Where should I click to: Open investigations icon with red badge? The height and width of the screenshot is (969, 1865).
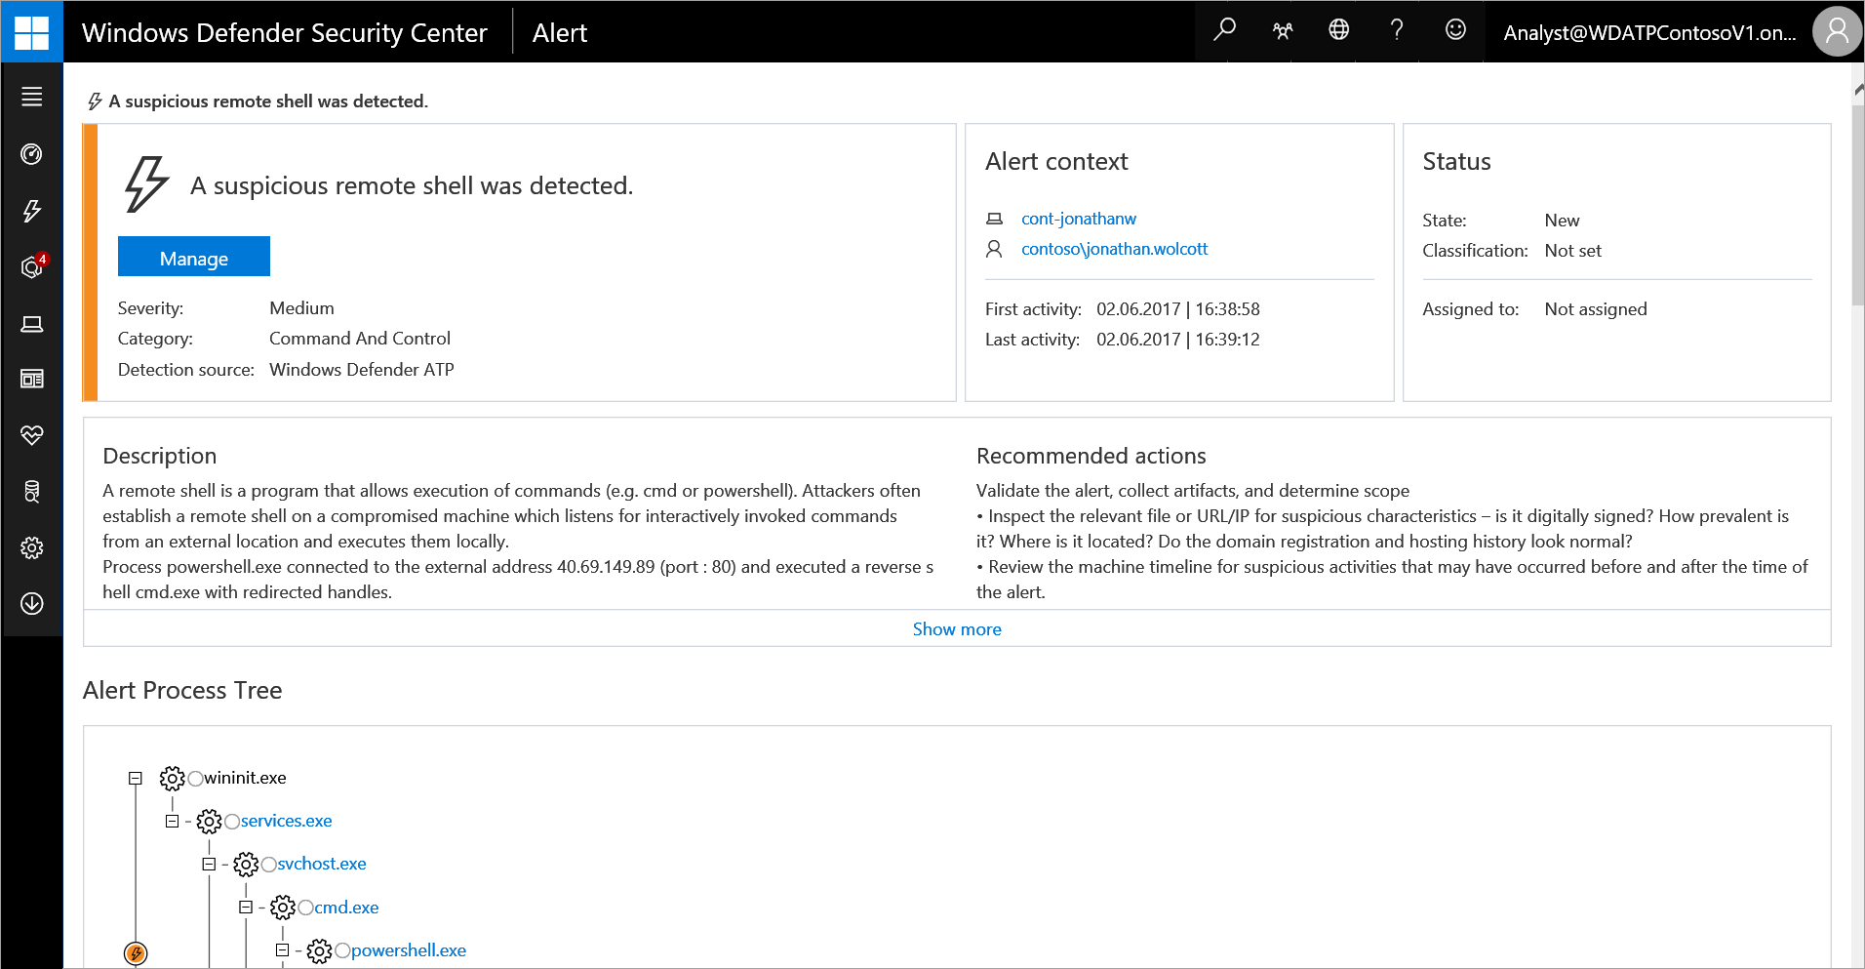[31, 267]
